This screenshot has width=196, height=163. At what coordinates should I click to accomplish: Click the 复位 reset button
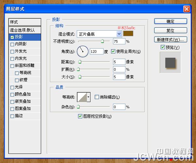pyautogui.click(x=171, y=30)
